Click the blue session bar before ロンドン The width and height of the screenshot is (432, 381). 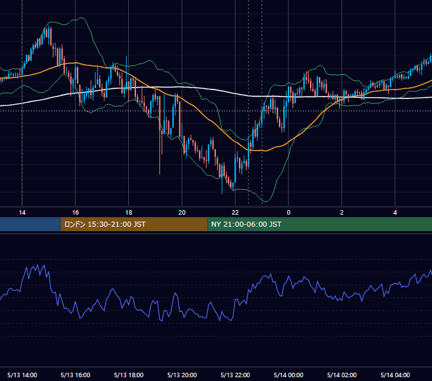30,224
